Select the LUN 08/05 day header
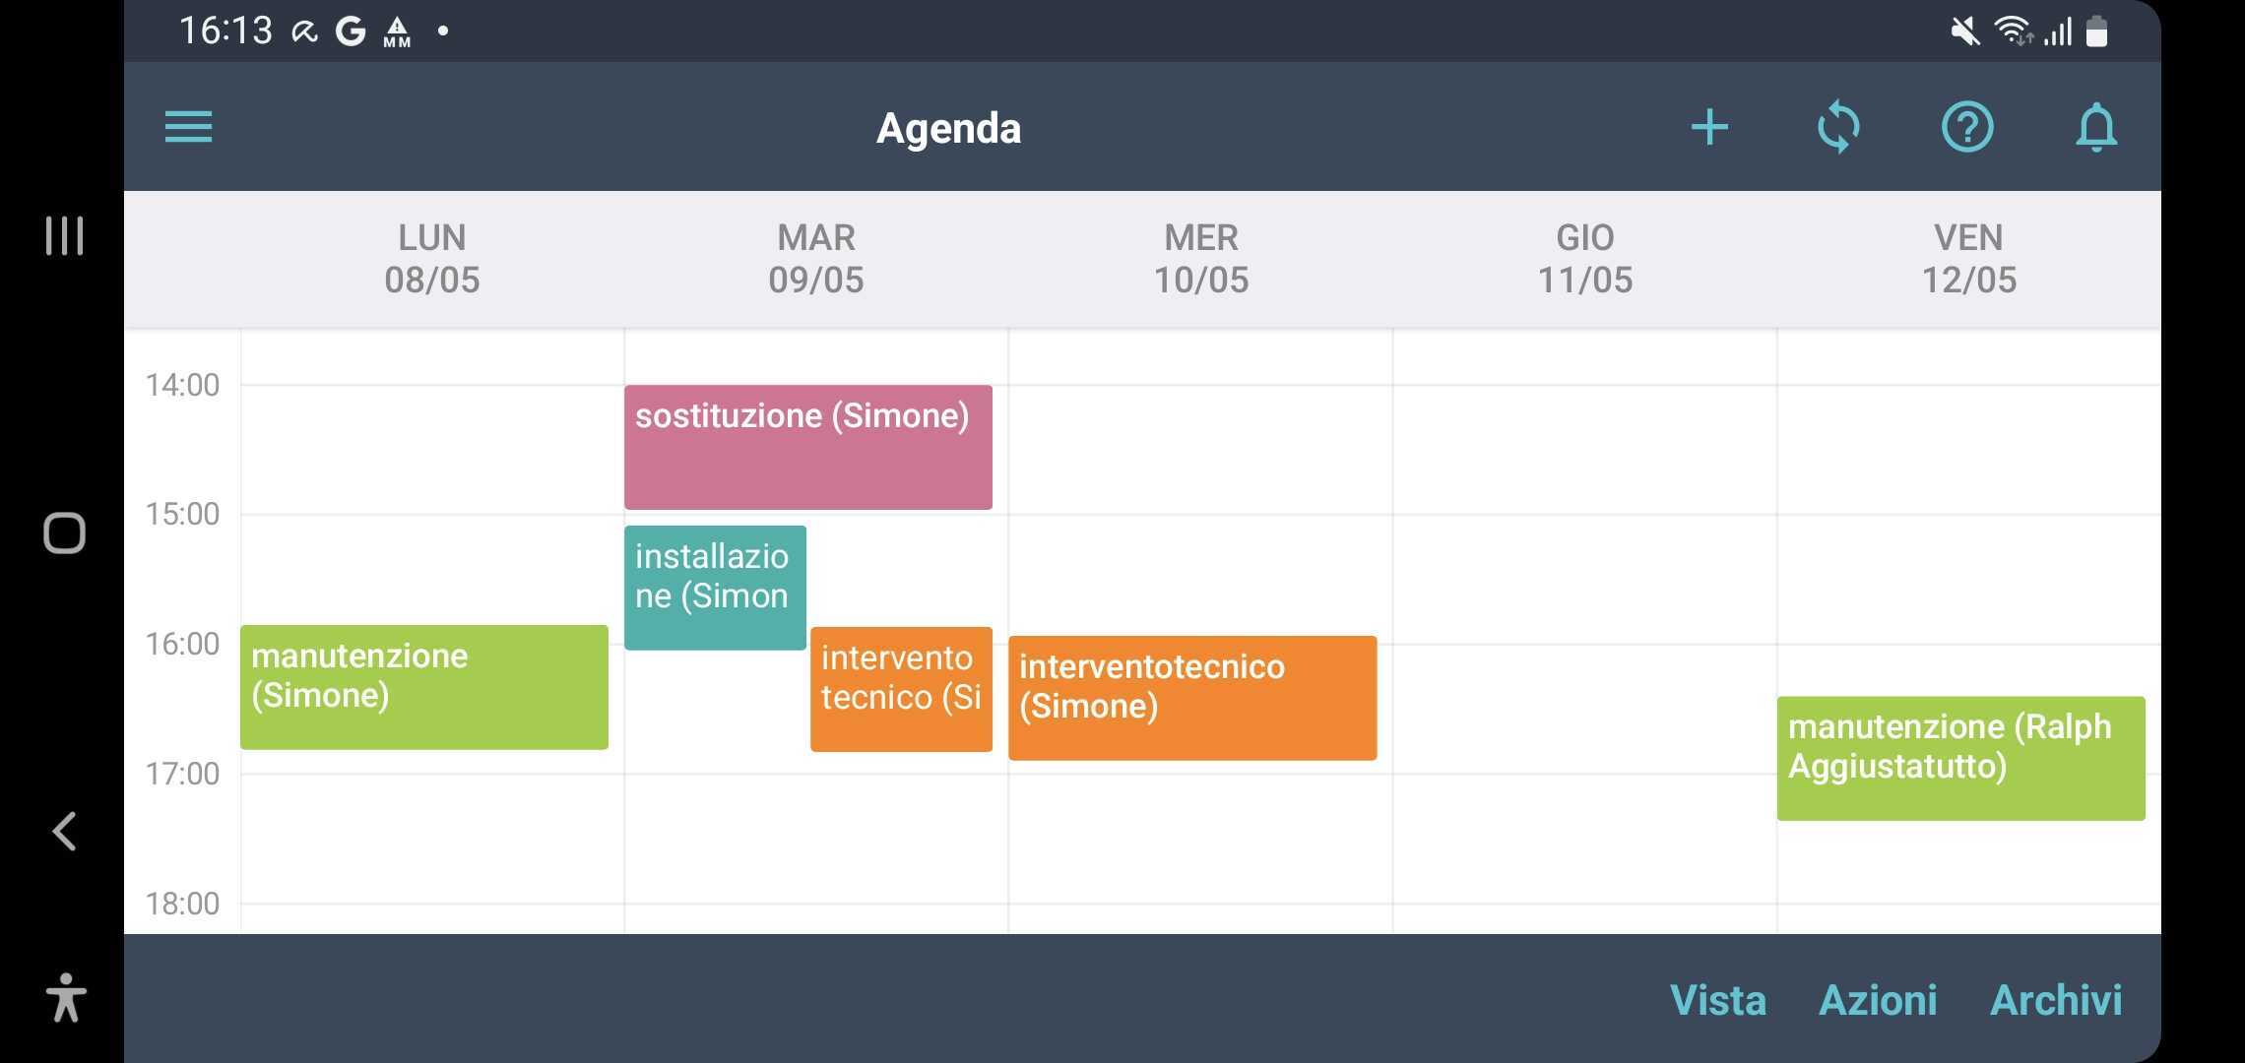The width and height of the screenshot is (2245, 1063). click(431, 259)
